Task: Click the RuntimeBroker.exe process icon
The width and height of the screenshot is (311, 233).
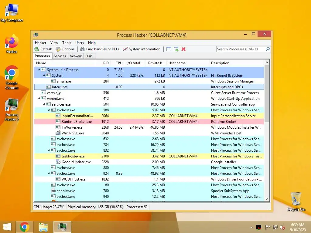Action: click(58, 121)
